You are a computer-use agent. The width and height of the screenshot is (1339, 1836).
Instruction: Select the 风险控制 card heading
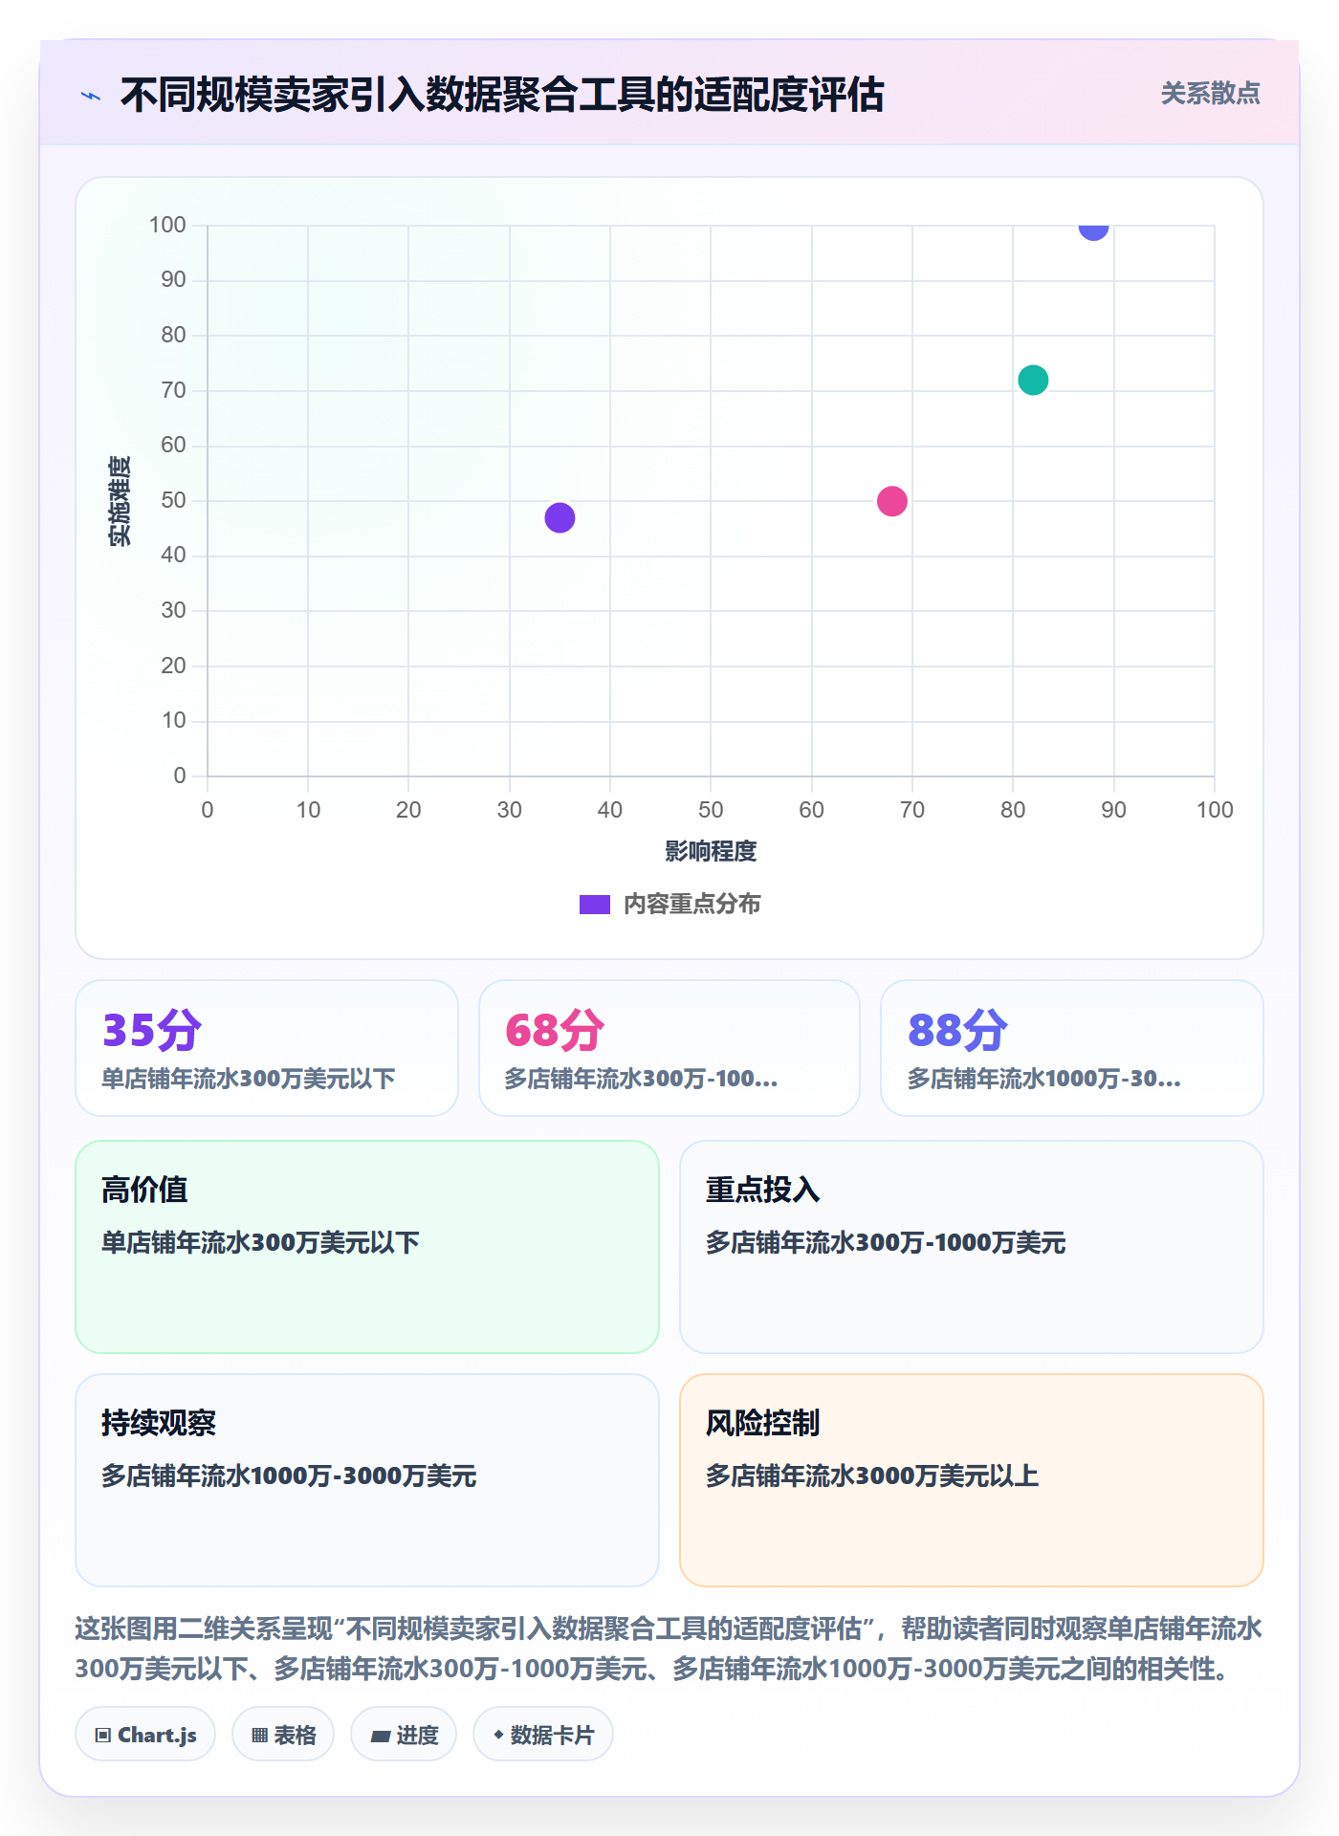tap(763, 1423)
